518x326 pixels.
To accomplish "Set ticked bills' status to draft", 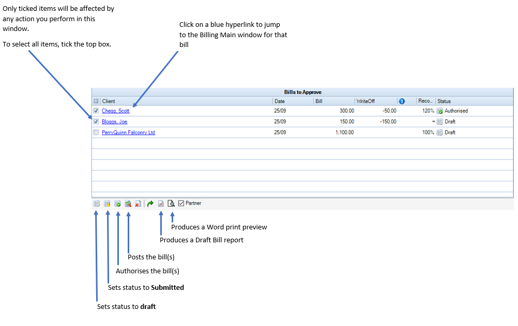I will [97, 204].
